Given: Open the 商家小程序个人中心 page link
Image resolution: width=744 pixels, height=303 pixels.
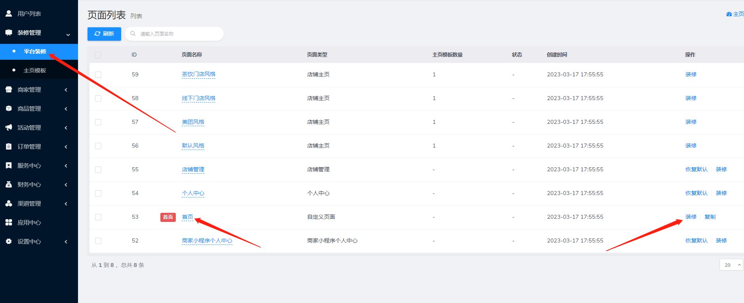Looking at the screenshot, I should 207,241.
